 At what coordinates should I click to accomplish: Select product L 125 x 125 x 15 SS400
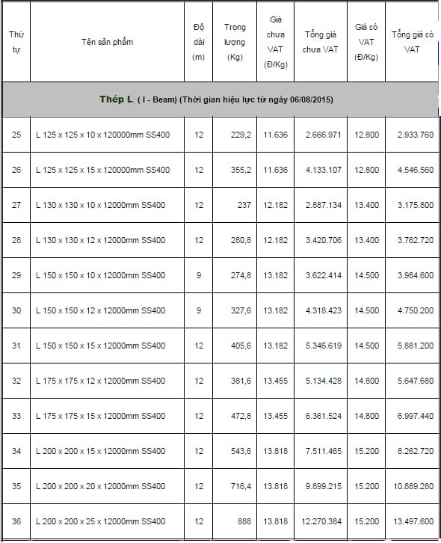tap(103, 170)
